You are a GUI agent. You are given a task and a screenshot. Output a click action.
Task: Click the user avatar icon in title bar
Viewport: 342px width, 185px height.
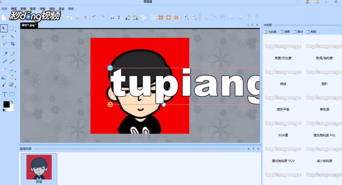tap(308, 1)
